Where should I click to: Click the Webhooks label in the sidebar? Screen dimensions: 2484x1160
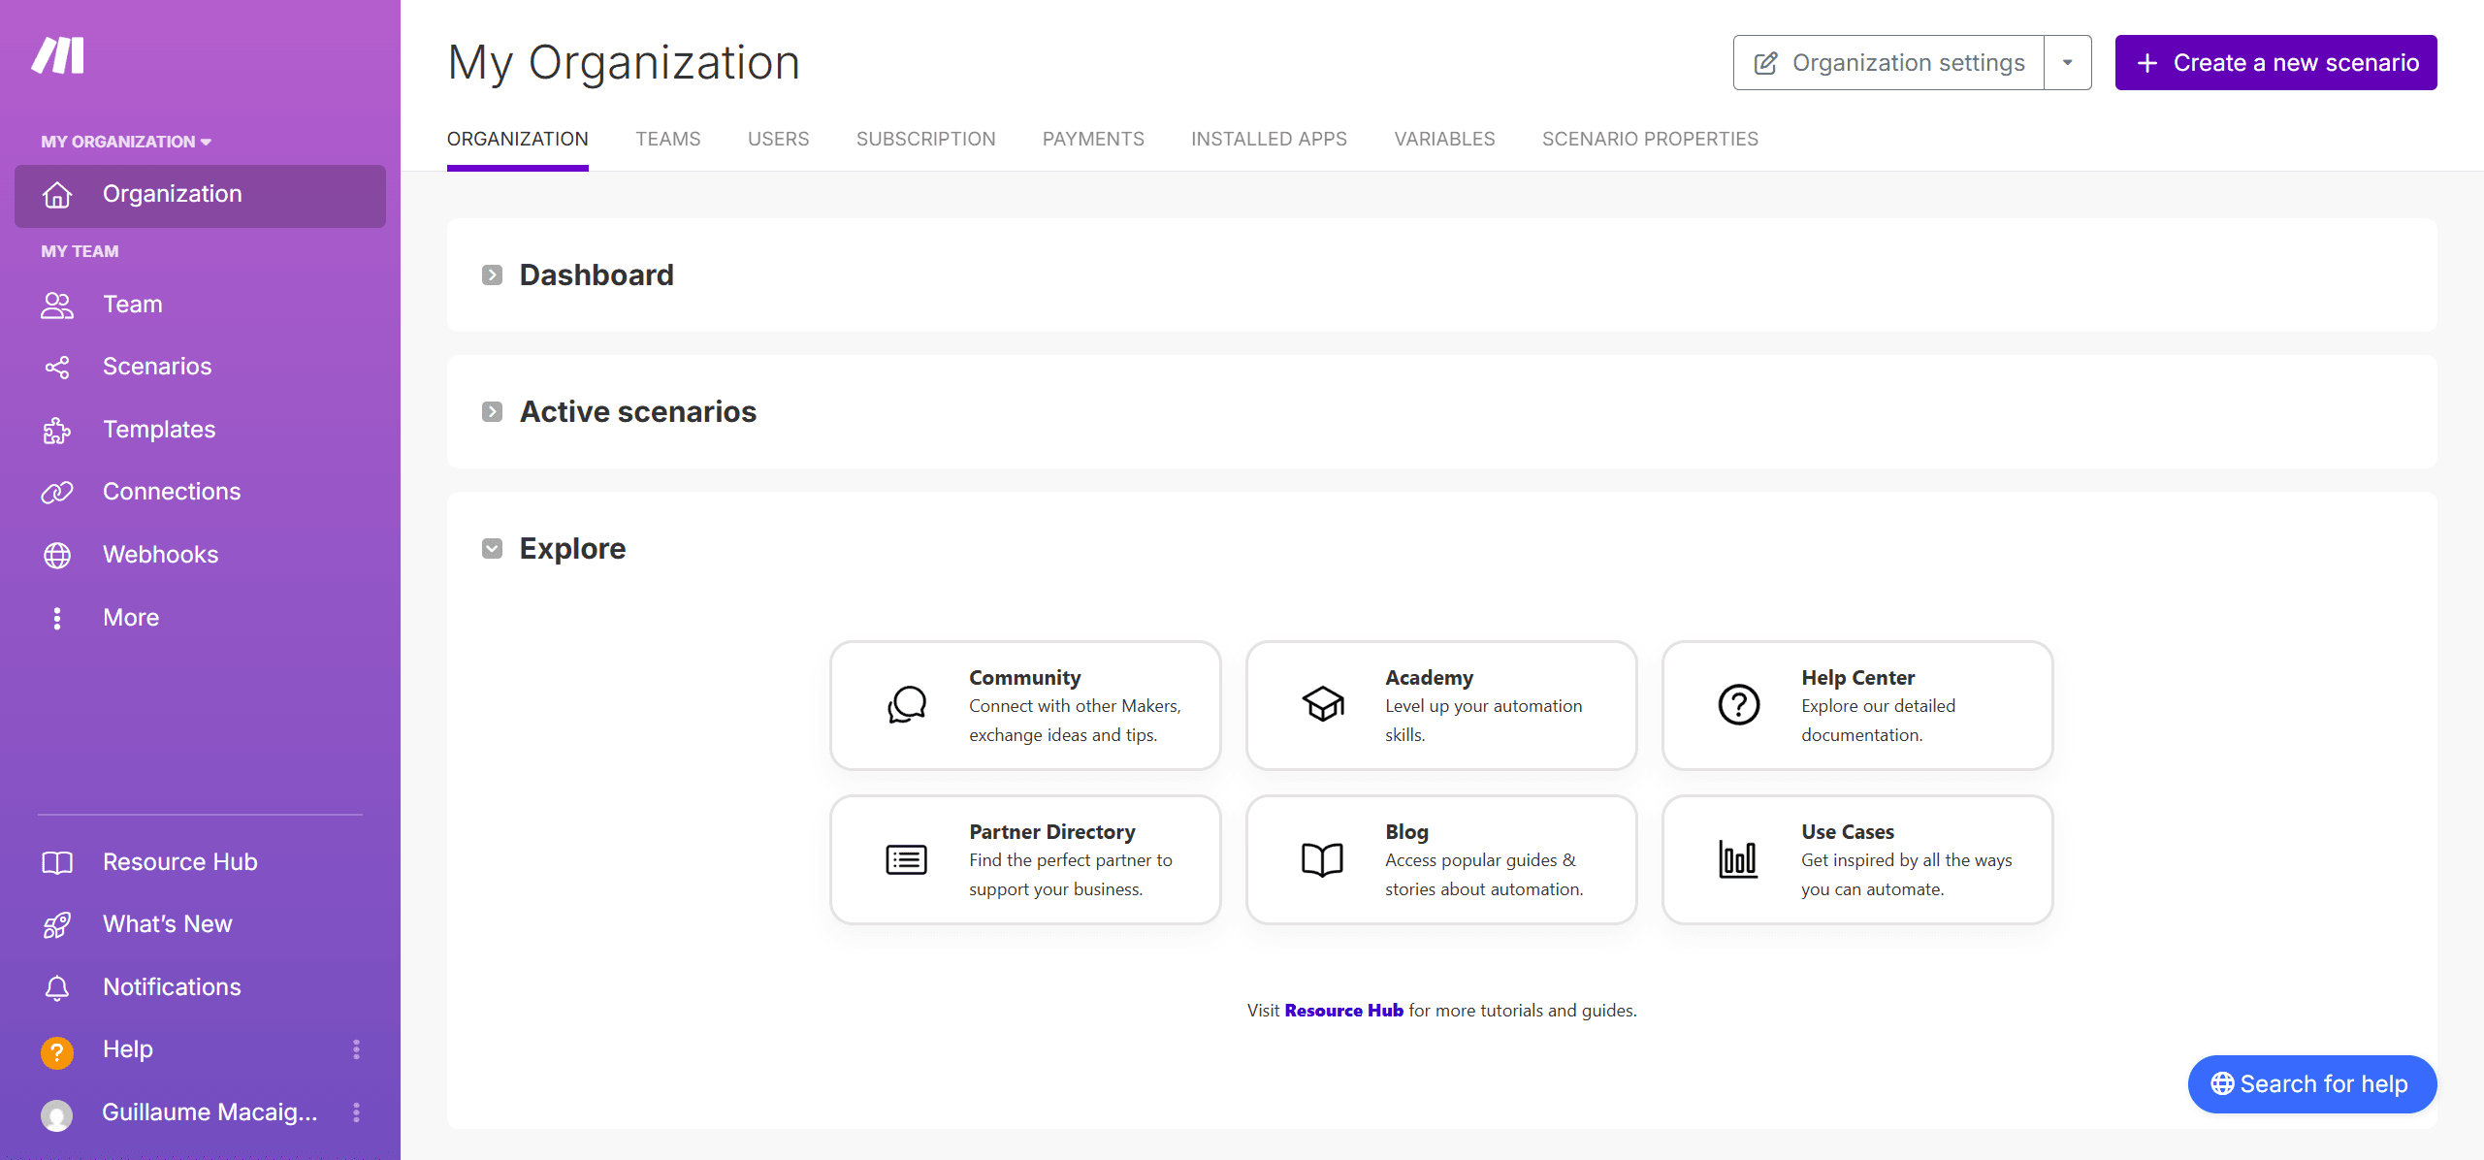(160, 555)
